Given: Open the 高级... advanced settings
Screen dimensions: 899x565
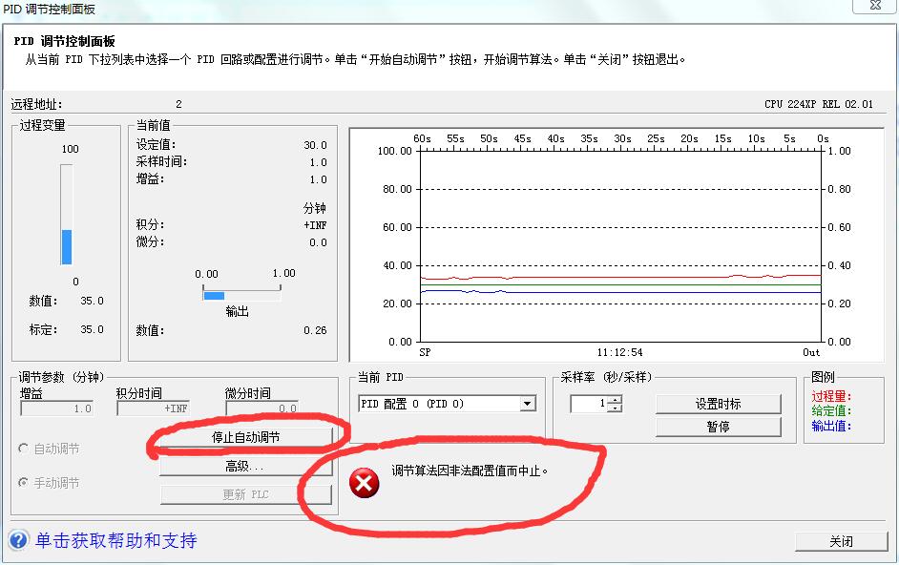Looking at the screenshot, I should (x=245, y=466).
